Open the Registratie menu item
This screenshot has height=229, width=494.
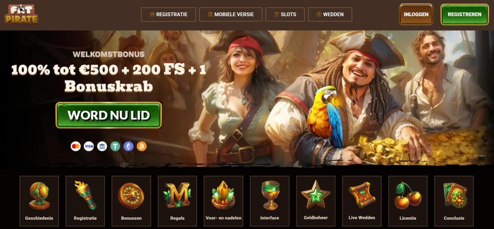click(x=168, y=14)
